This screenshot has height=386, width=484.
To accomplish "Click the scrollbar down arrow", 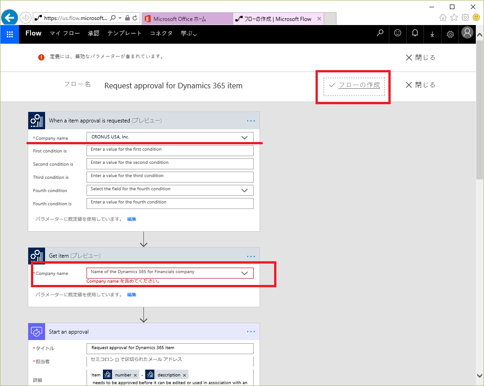I will click(x=479, y=376).
